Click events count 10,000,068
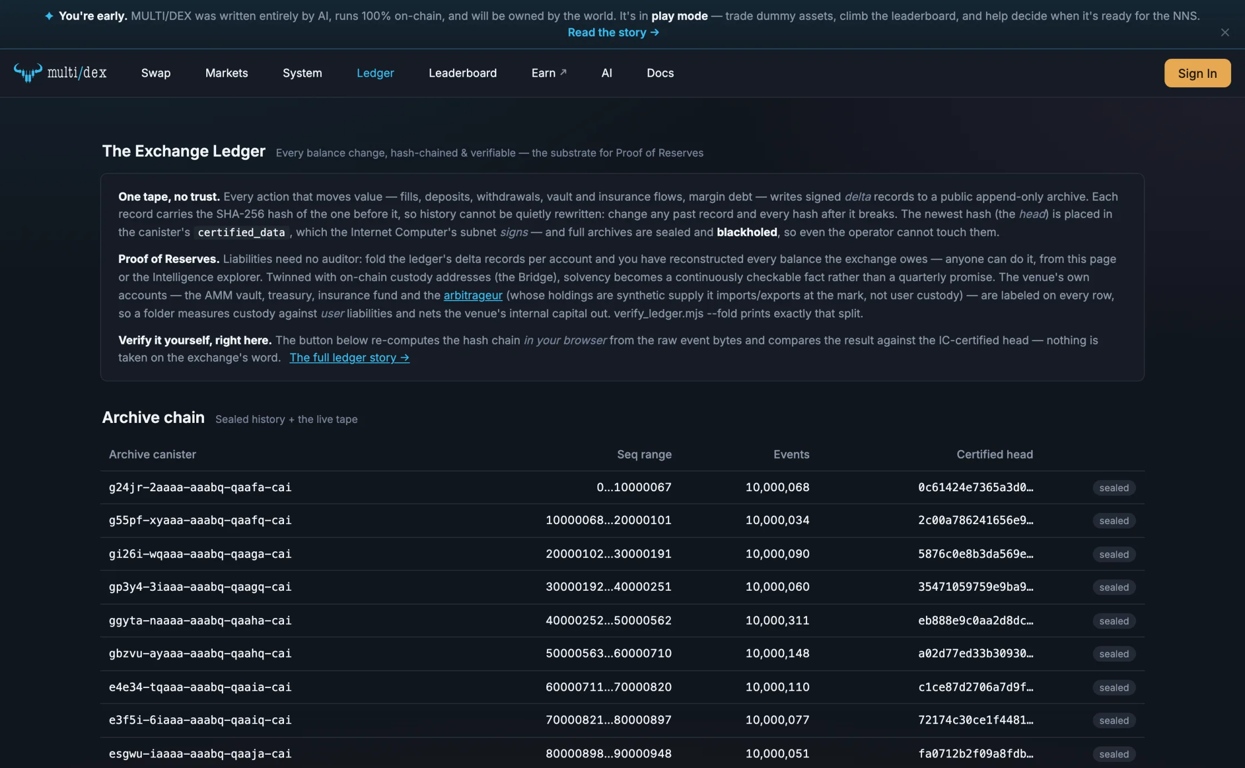Viewport: 1245px width, 768px height. 778,487
